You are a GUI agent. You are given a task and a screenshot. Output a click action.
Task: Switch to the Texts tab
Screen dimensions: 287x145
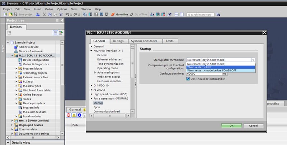click(169, 41)
